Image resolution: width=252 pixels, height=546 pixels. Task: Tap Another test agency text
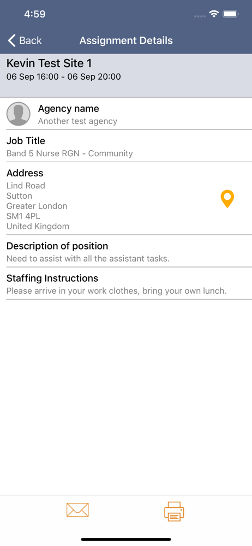click(77, 121)
